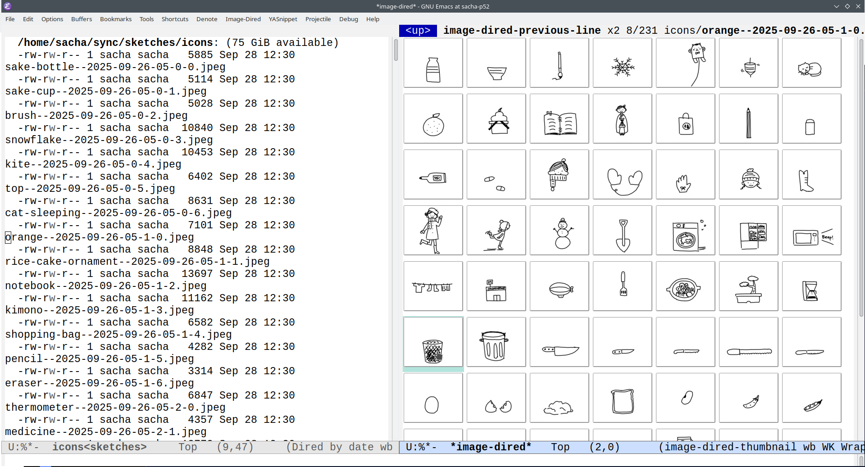Click the sleeping cat thumbnail
Image resolution: width=865 pixels, height=467 pixels.
point(811,63)
